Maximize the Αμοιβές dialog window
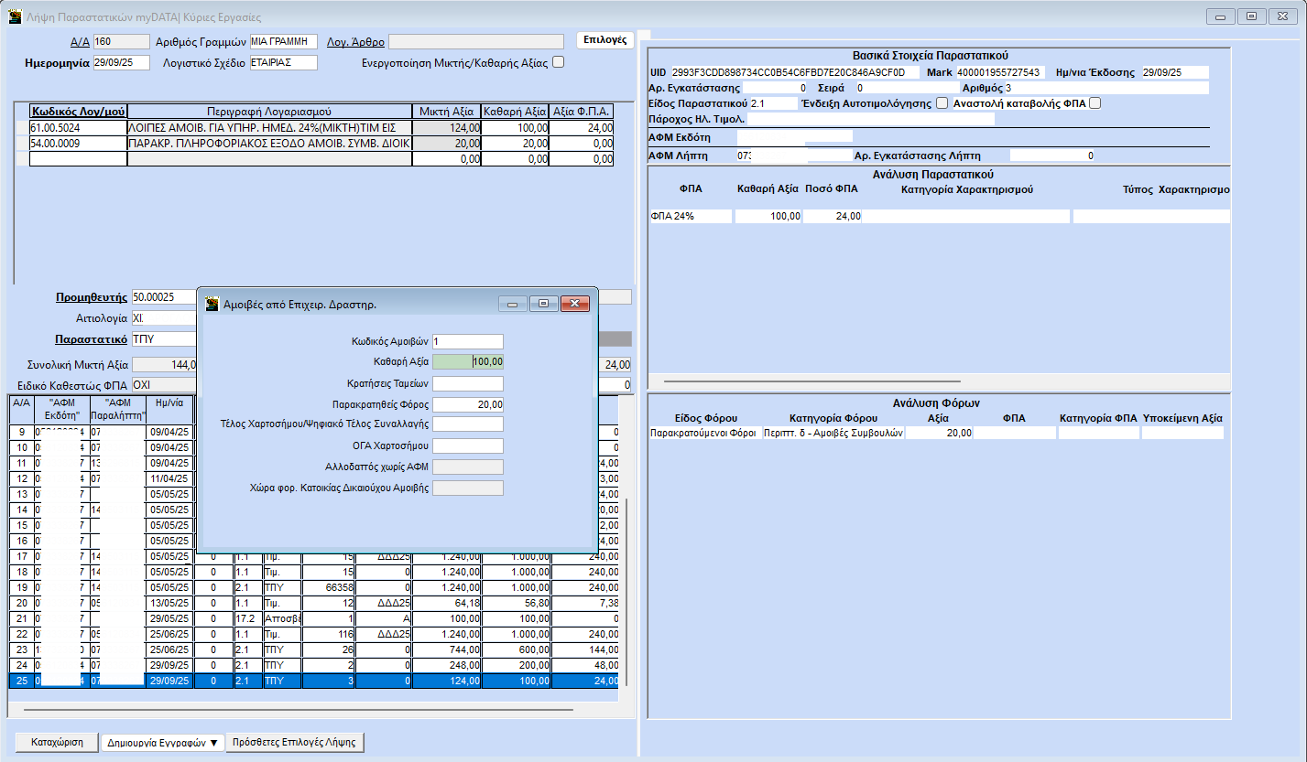 (x=543, y=304)
